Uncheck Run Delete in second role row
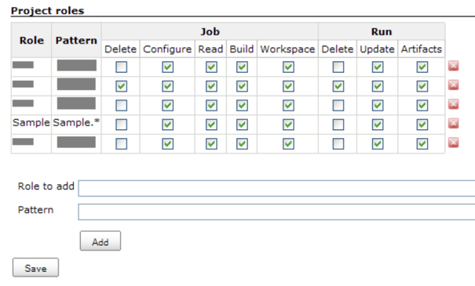Image resolution: width=475 pixels, height=286 pixels. (x=338, y=86)
